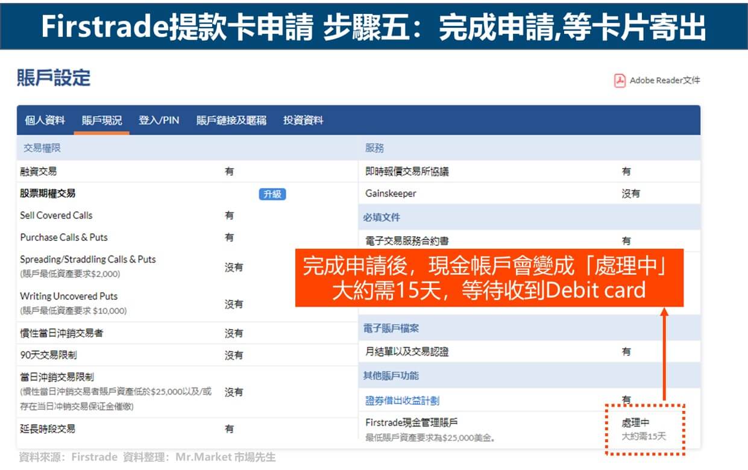Click the 最低賬戶資產要求為$25,000美金 note
The image size is (748, 470).
430,437
